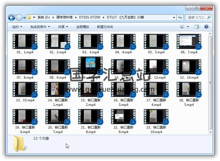Image resolution: width=220 pixels, height=161 pixels.
Task: Open the recent pages dropdown arrow
Action: [x=25, y=18]
